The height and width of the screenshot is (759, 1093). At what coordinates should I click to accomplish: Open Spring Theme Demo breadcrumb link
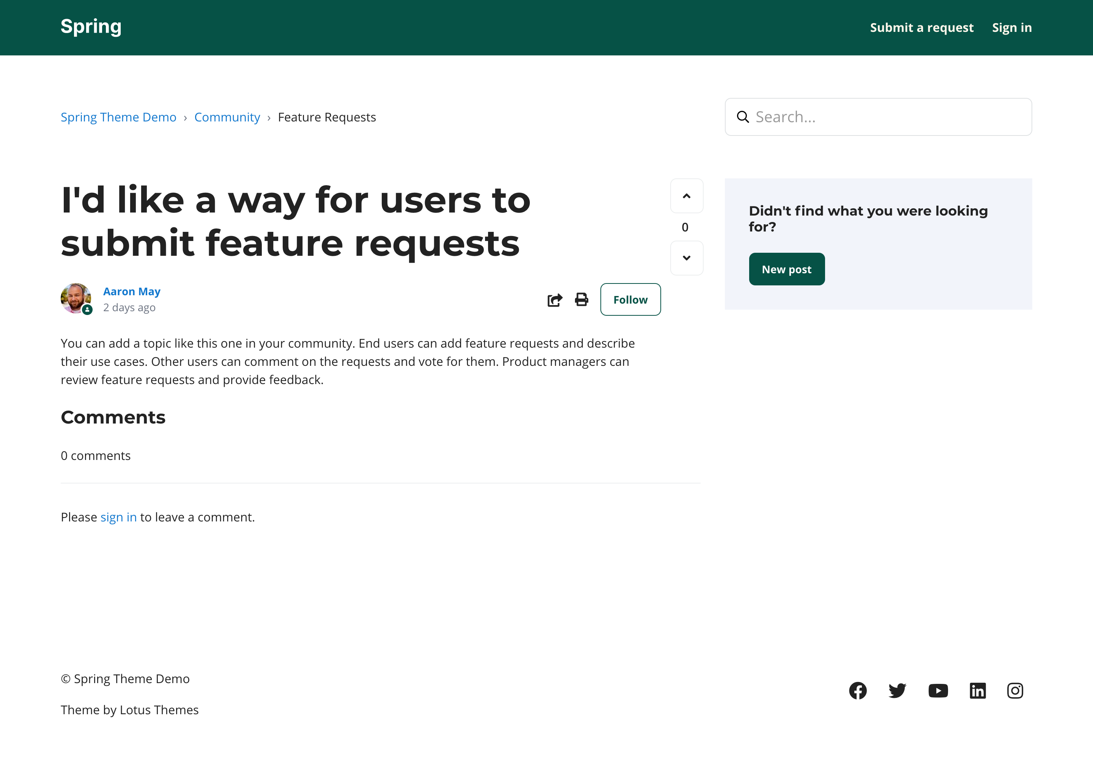pyautogui.click(x=118, y=117)
